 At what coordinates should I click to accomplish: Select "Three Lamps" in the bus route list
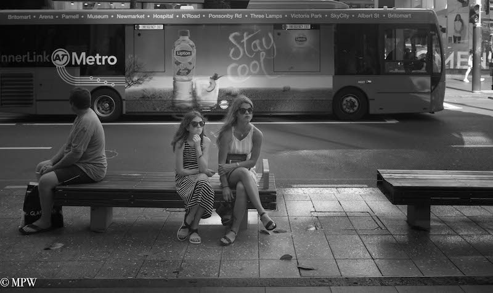[x=266, y=16]
